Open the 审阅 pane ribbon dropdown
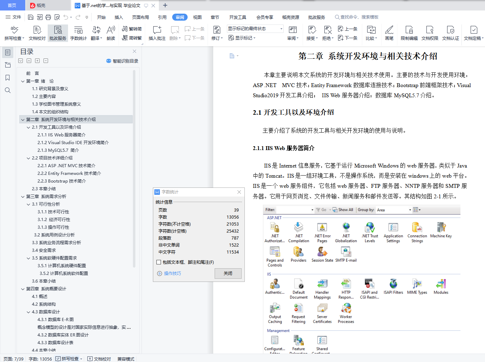Screen dimensions: 485x362 (x=293, y=33)
